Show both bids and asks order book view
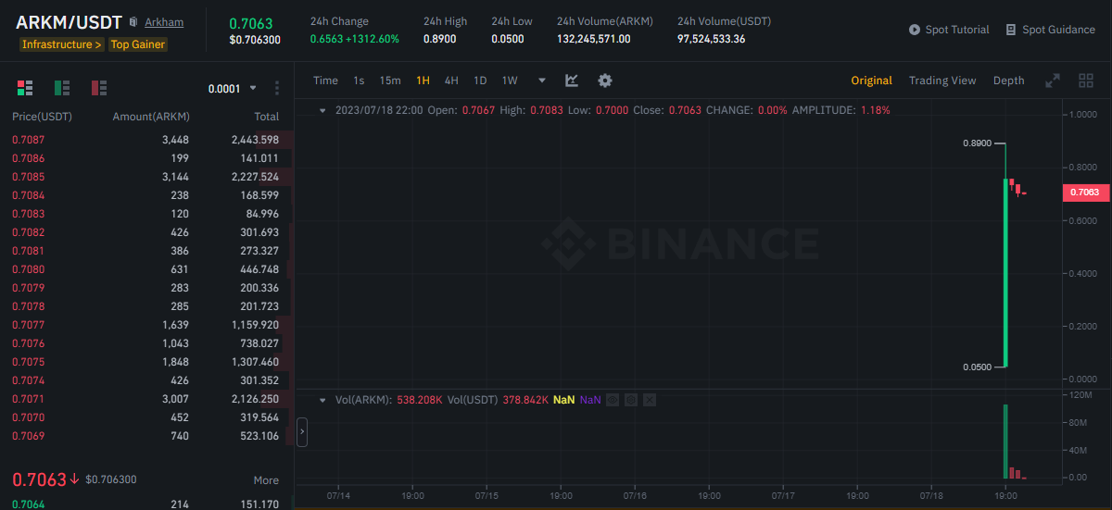1112x510 pixels. pyautogui.click(x=25, y=88)
